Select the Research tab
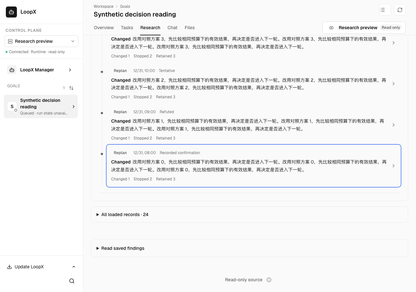The width and height of the screenshot is (416, 292). point(150,28)
